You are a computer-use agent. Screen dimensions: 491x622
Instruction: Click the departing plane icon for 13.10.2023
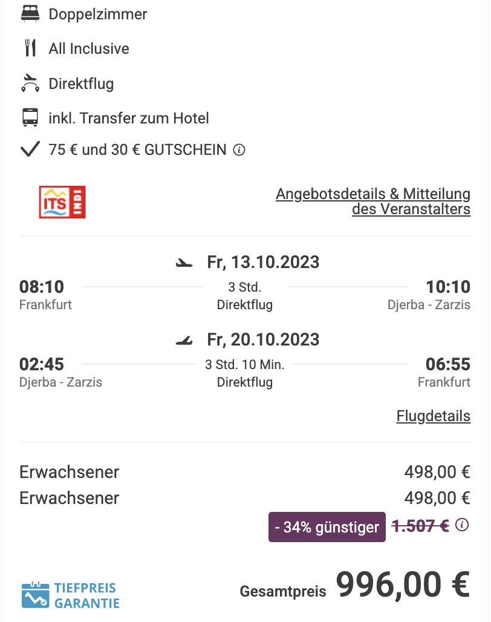(184, 263)
